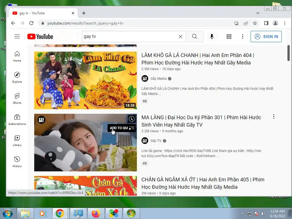292x219 pixels.
Task: Click the SIGN IN button
Action: click(x=266, y=36)
